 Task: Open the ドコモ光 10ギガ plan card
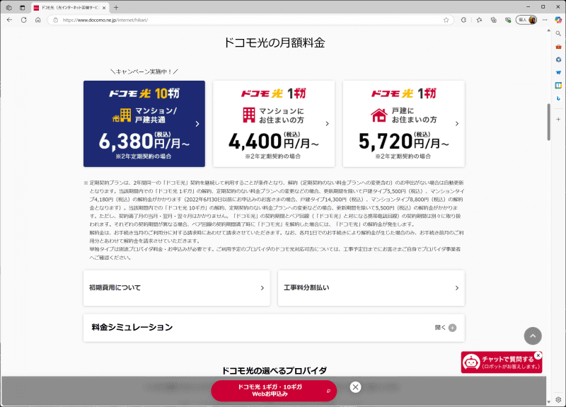pyautogui.click(x=144, y=124)
